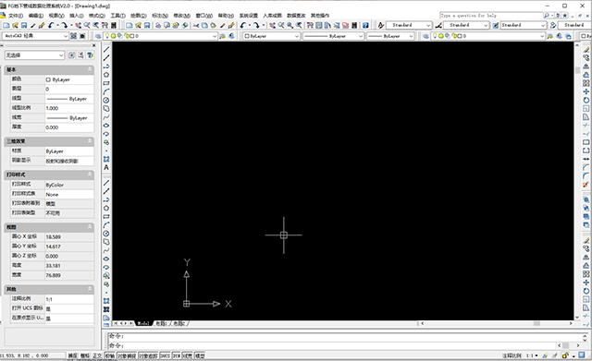Open the 文件(F) menu
Viewport: 592px width, 361px height.
pos(16,16)
